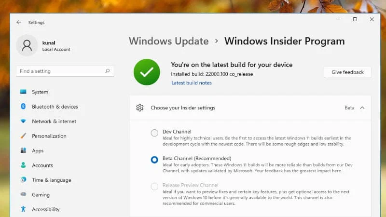Navigate to Time & language

click(x=52, y=180)
